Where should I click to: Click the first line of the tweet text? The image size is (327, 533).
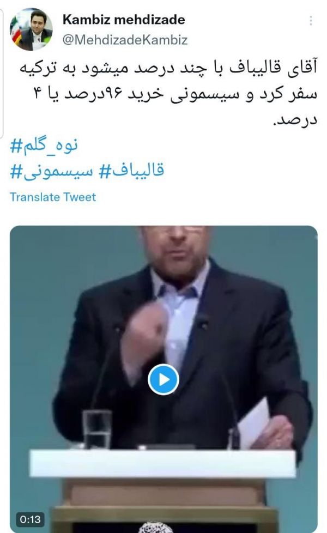[168, 68]
